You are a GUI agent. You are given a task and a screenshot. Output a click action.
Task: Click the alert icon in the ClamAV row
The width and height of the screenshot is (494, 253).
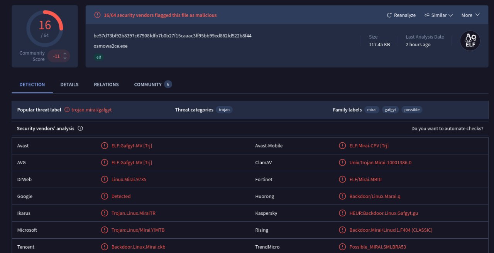(342, 162)
